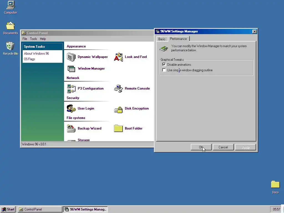Screen dimensions: 284x213
Task: Open the File menu in Control Panel
Action: point(25,39)
